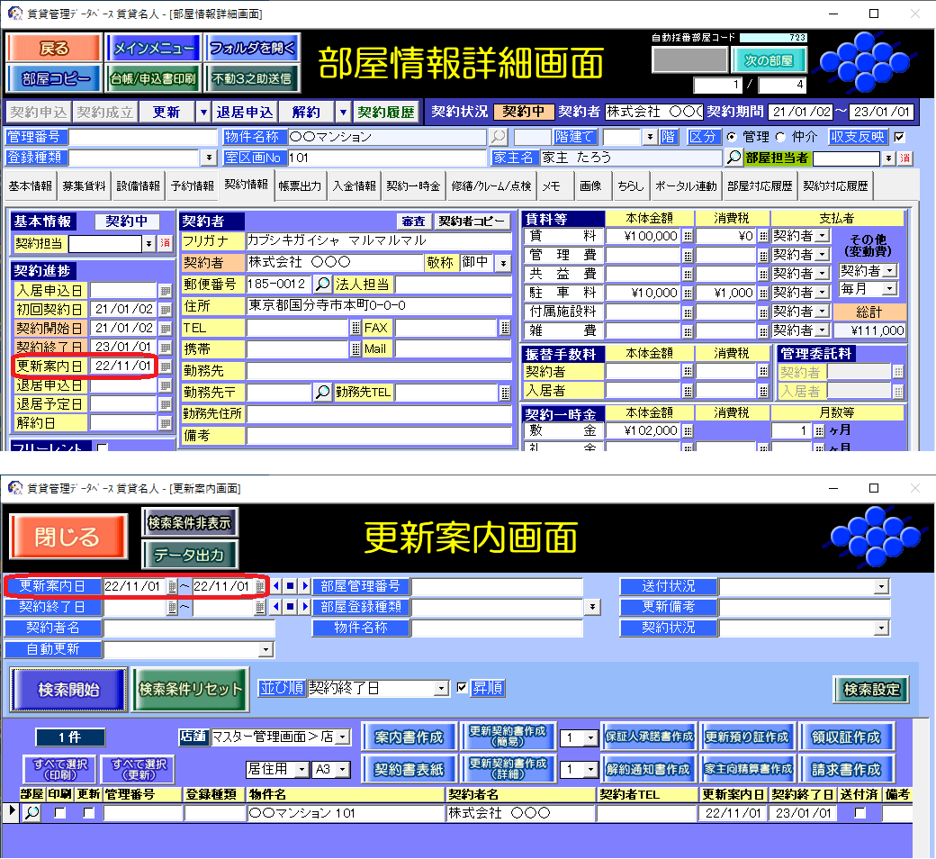Viewport: 936px width, 859px height.
Task: Toggle the 昇順 sort checkbox
Action: point(463,688)
